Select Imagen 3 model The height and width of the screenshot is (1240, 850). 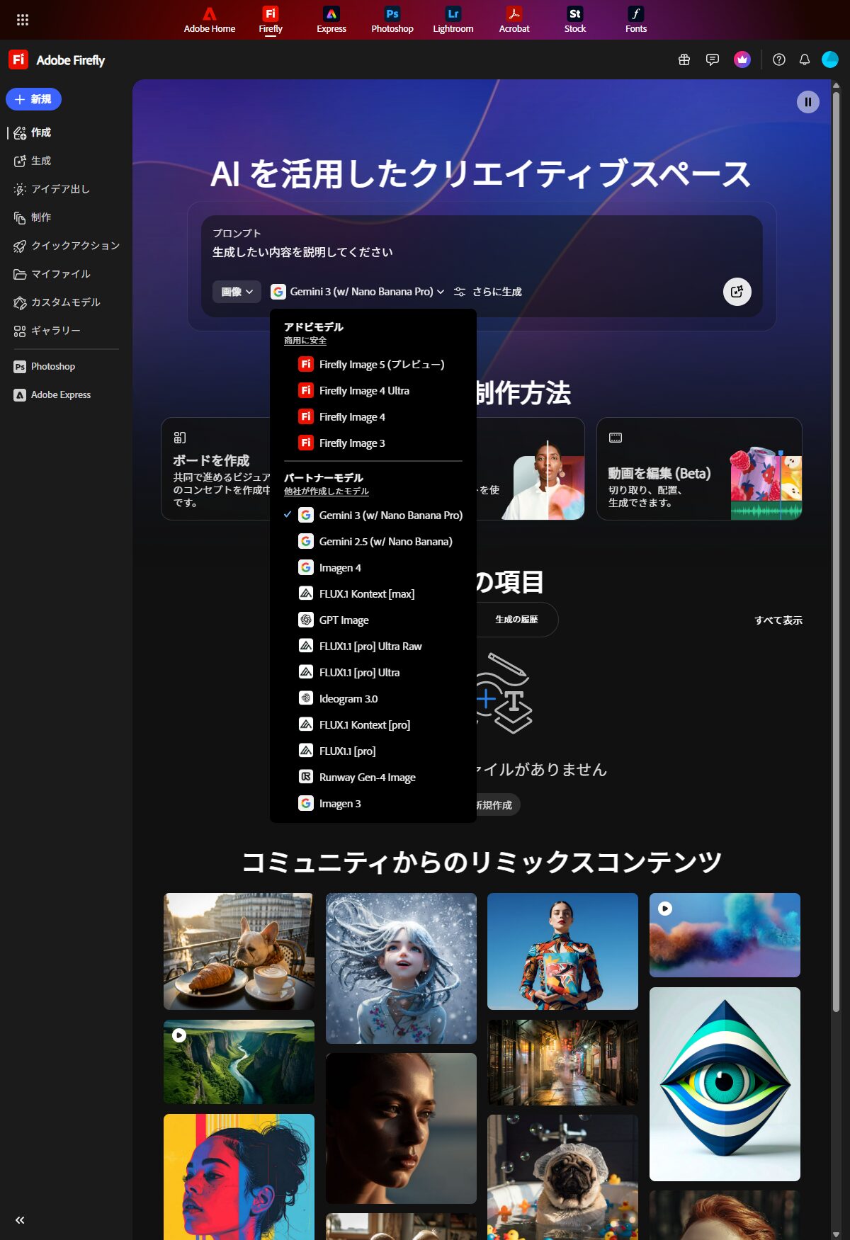pos(373,804)
